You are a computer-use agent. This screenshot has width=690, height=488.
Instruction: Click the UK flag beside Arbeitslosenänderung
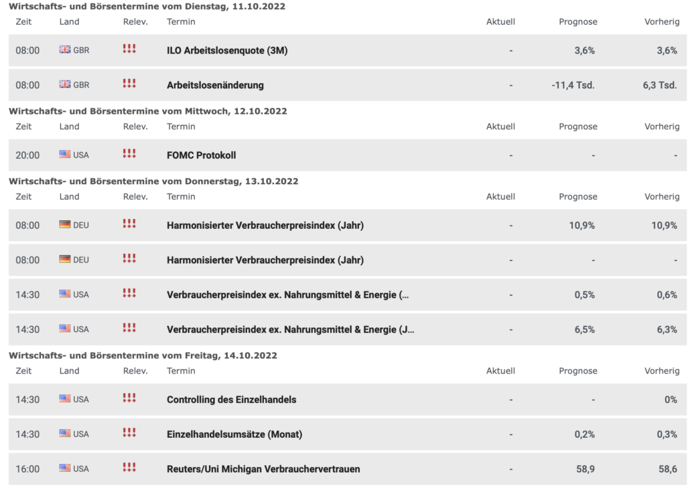pos(65,85)
